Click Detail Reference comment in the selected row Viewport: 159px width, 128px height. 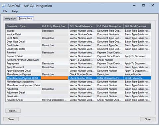(137, 78)
